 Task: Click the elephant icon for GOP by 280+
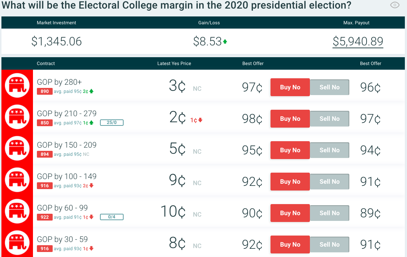pos(17,85)
